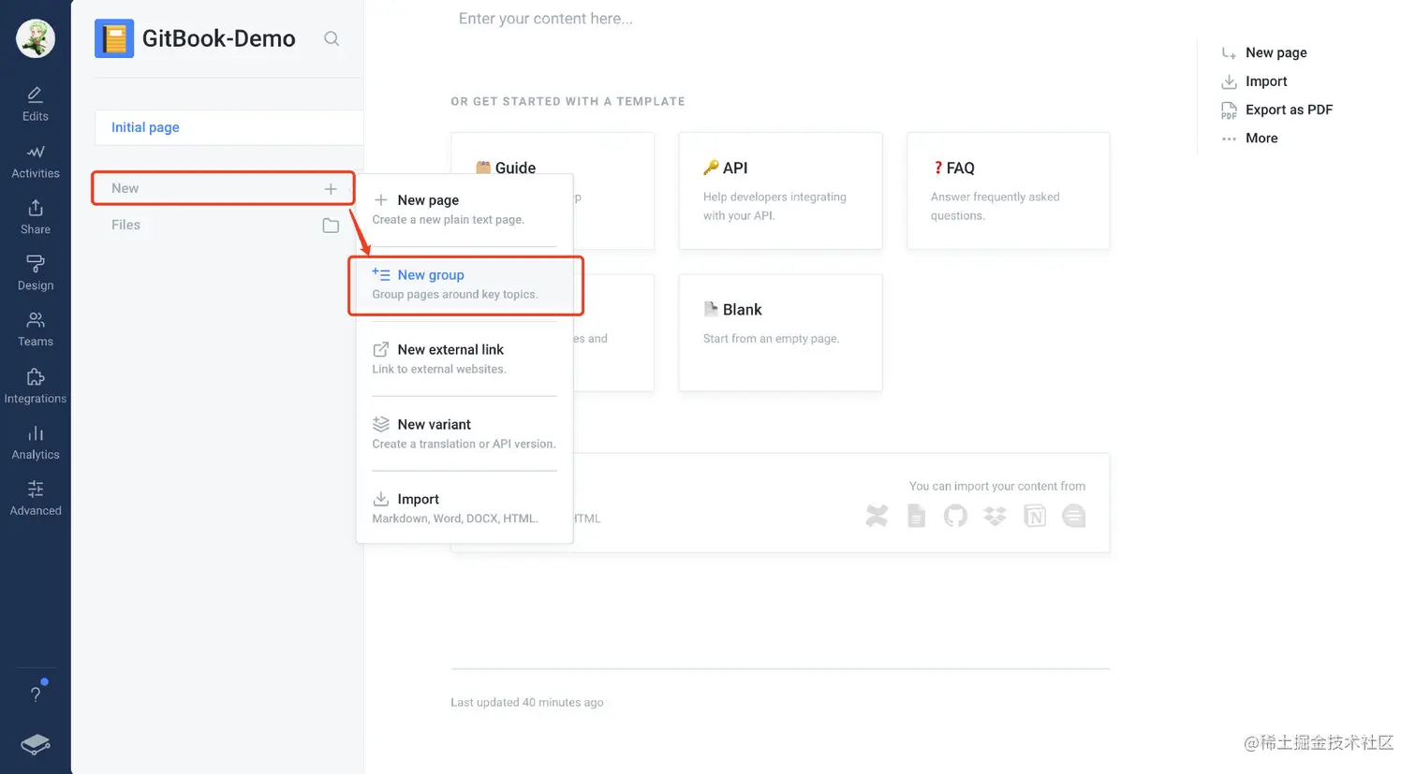Click the Dropbox import icon

tap(995, 516)
